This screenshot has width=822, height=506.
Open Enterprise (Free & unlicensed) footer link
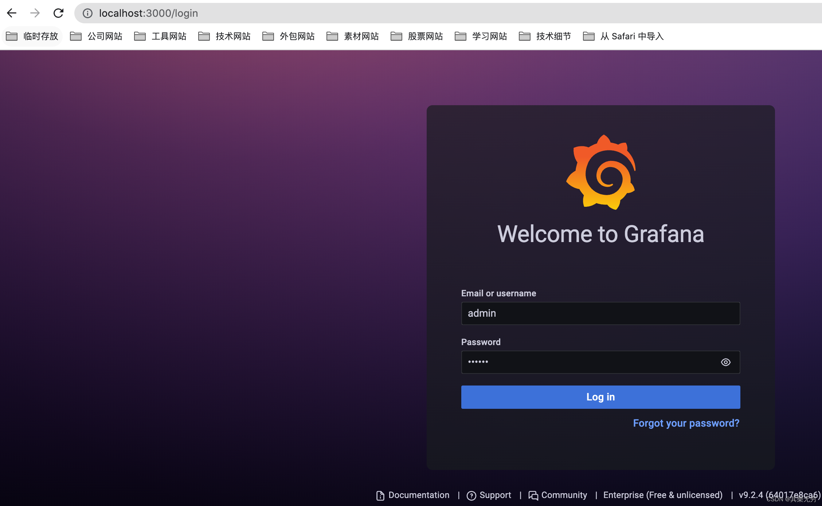click(663, 495)
